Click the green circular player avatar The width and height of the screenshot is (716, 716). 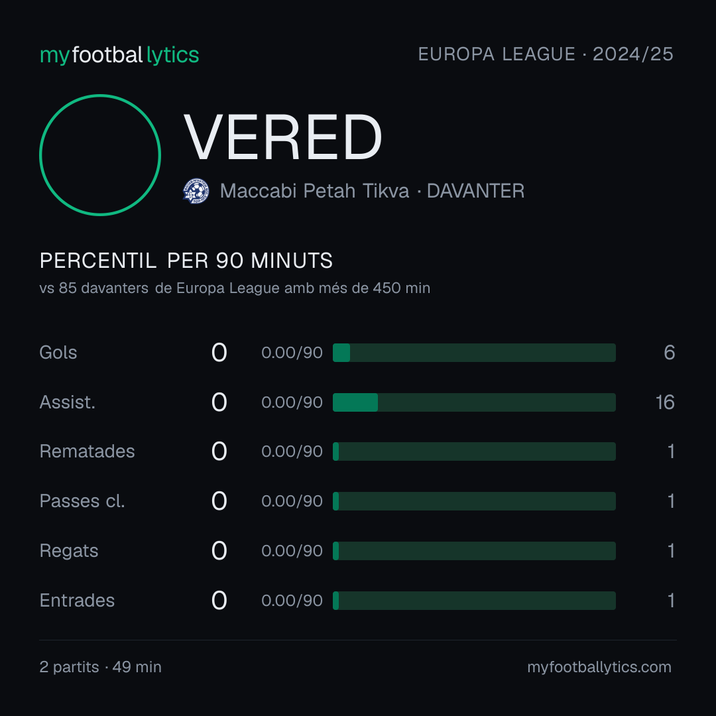(100, 154)
